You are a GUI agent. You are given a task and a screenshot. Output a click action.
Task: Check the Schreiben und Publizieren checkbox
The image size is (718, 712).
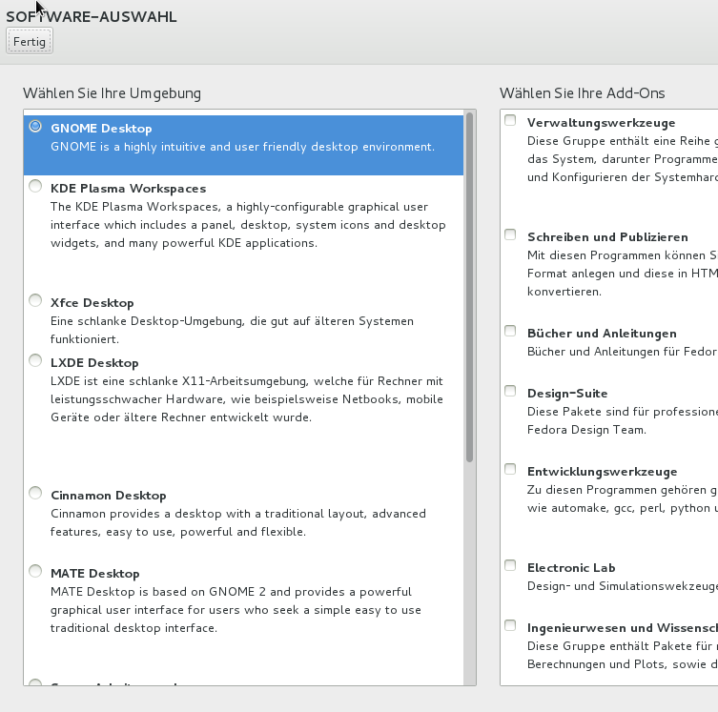pyautogui.click(x=510, y=234)
